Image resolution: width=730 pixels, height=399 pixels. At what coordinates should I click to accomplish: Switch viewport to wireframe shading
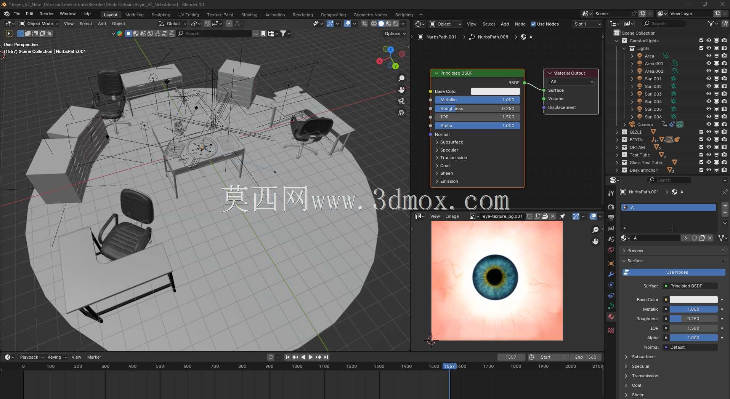tap(374, 24)
